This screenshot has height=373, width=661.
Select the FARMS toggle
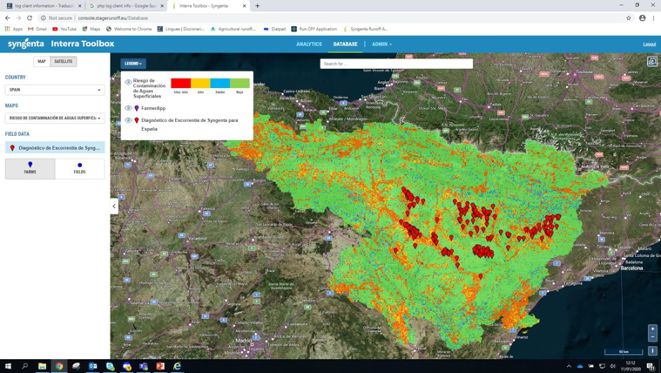point(30,169)
